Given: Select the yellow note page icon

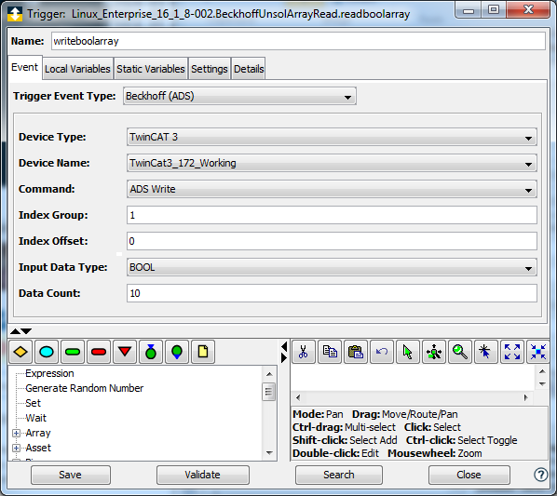Looking at the screenshot, I should click(203, 352).
